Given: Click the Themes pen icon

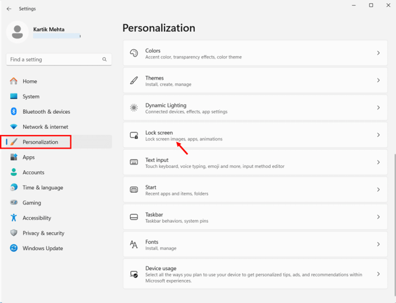Looking at the screenshot, I should pyautogui.click(x=134, y=80).
